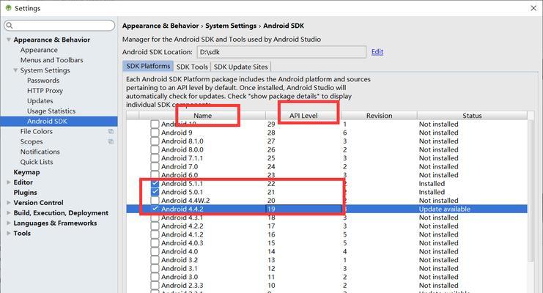The height and width of the screenshot is (293, 543).
Task: Check the Android 4.1.2 checkbox
Action: coord(155,234)
